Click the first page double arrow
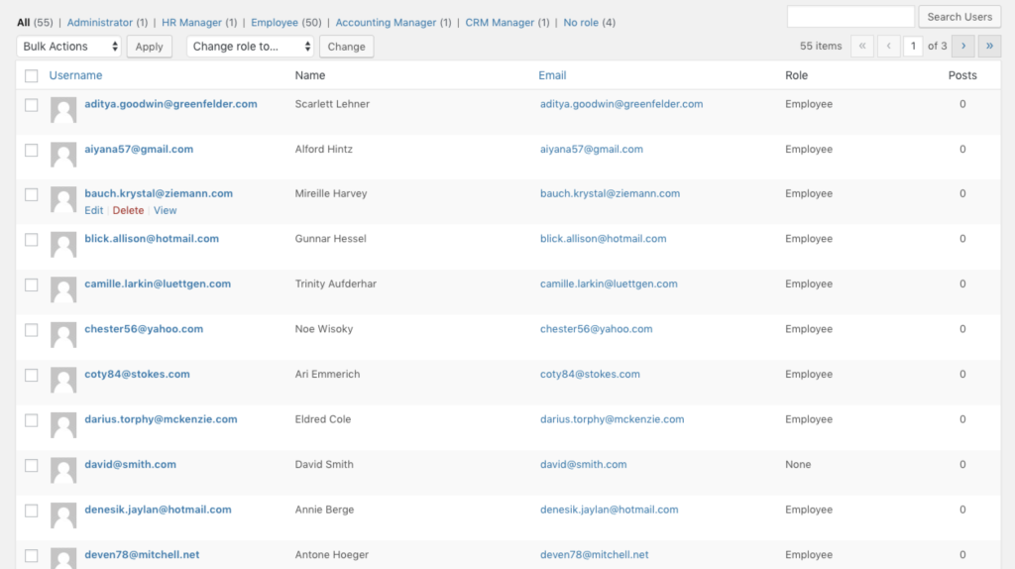Viewport: 1015px width, 569px height. pos(862,46)
